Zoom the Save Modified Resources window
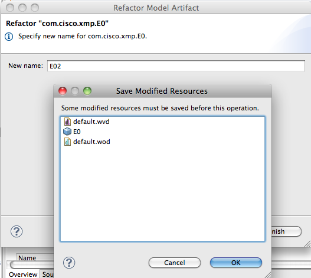 [87, 91]
